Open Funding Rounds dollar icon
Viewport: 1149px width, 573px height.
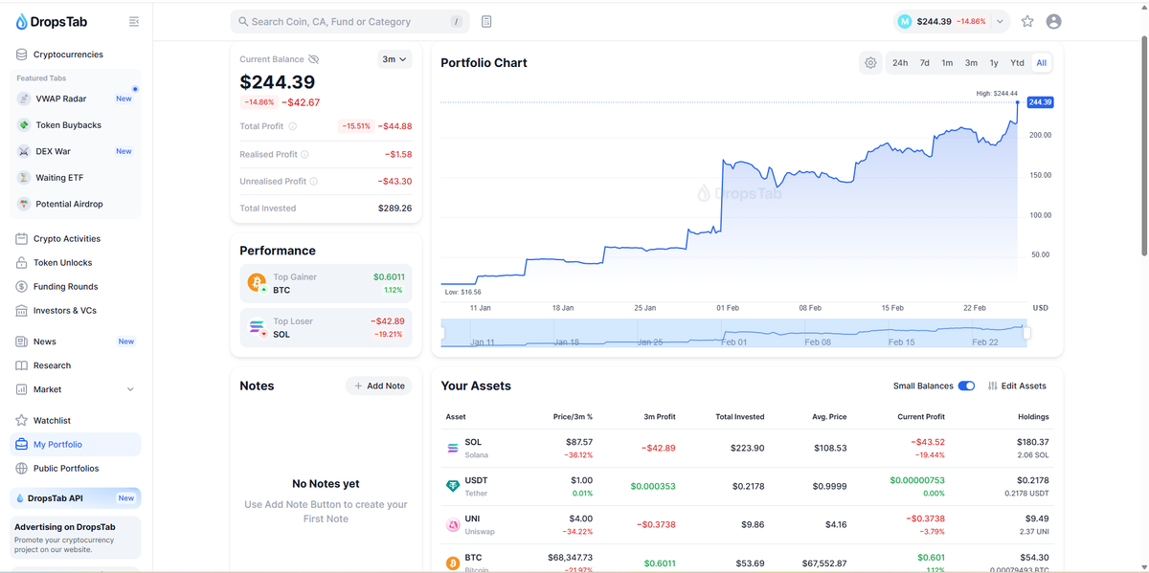(x=21, y=287)
